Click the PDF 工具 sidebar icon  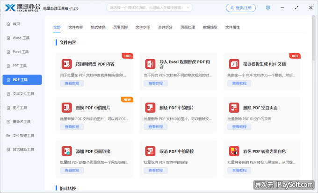(x=8, y=80)
